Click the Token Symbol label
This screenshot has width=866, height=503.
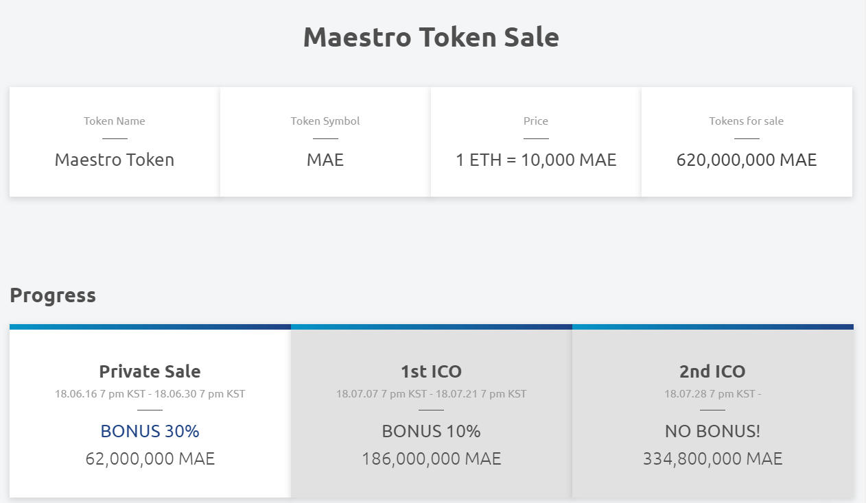coord(325,121)
